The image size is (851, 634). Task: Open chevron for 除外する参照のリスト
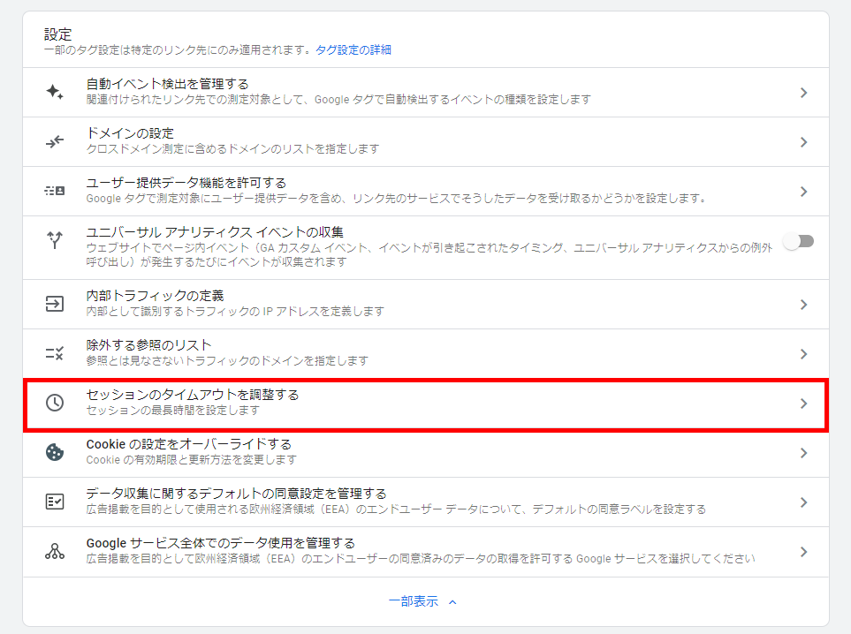pyautogui.click(x=804, y=354)
